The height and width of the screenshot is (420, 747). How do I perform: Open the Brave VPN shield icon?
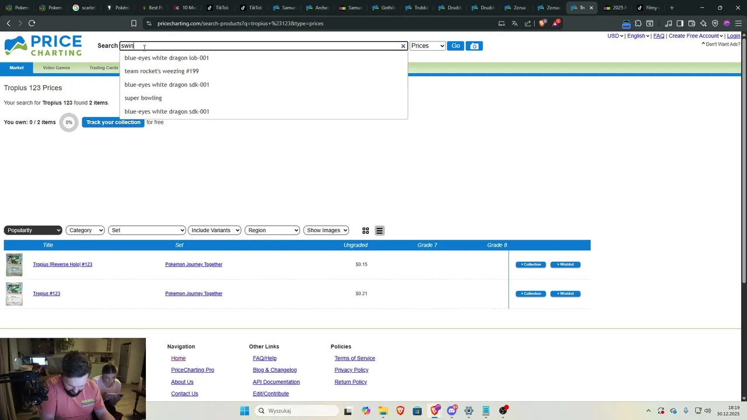(x=715, y=23)
